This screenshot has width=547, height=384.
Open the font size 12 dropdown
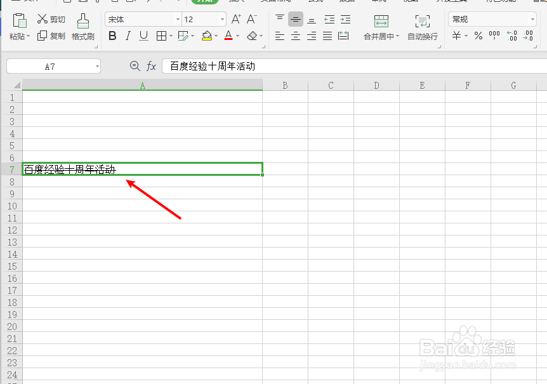click(x=222, y=19)
